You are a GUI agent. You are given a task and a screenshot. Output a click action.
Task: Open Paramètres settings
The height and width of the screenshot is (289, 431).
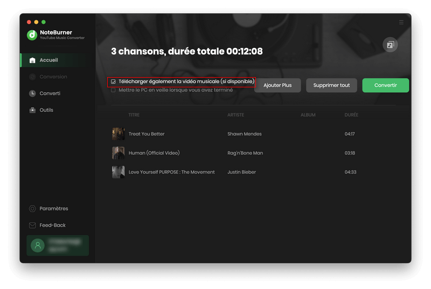tap(55, 209)
